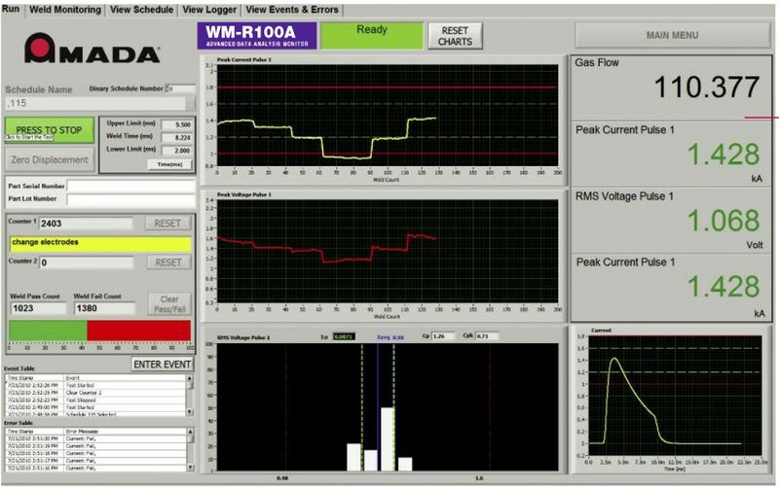Click the WM-R100A title banner
Image resolution: width=779 pixels, height=488 pixels.
(x=257, y=36)
